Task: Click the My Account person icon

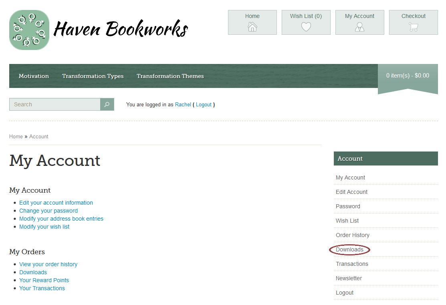Action: click(359, 27)
